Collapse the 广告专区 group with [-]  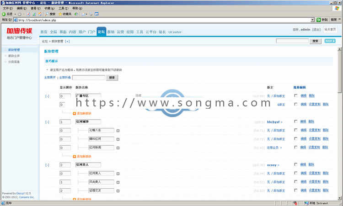47,96
